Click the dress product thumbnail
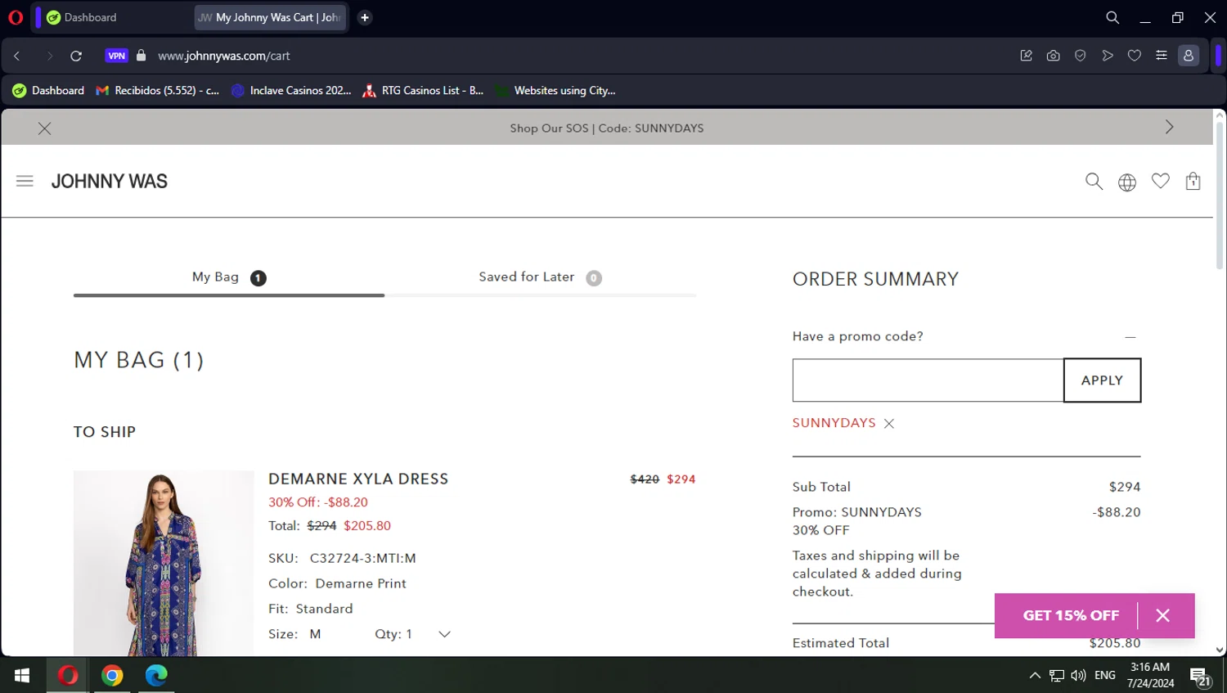The height and width of the screenshot is (693, 1227). 164,563
